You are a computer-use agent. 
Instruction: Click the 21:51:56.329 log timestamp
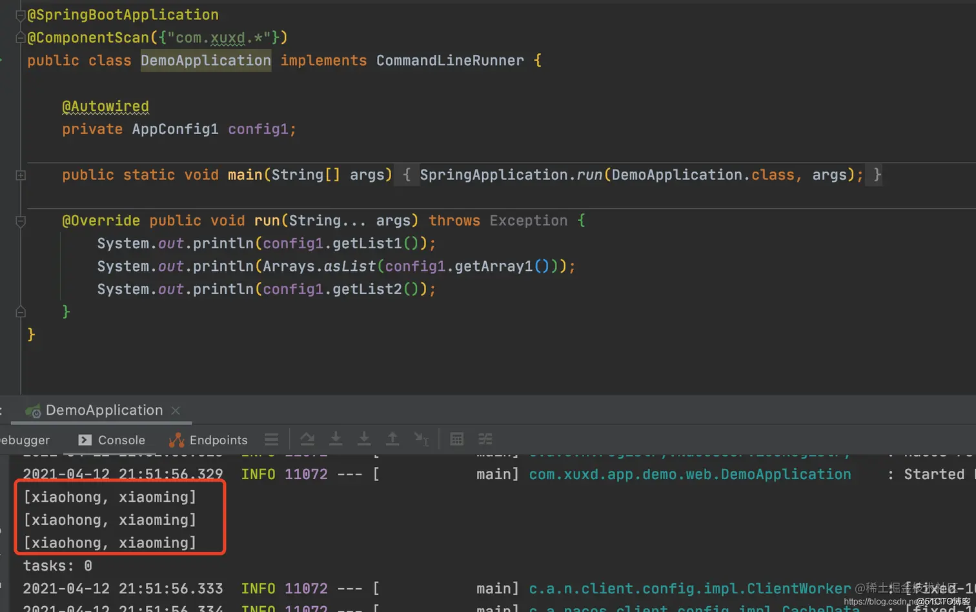(x=171, y=475)
